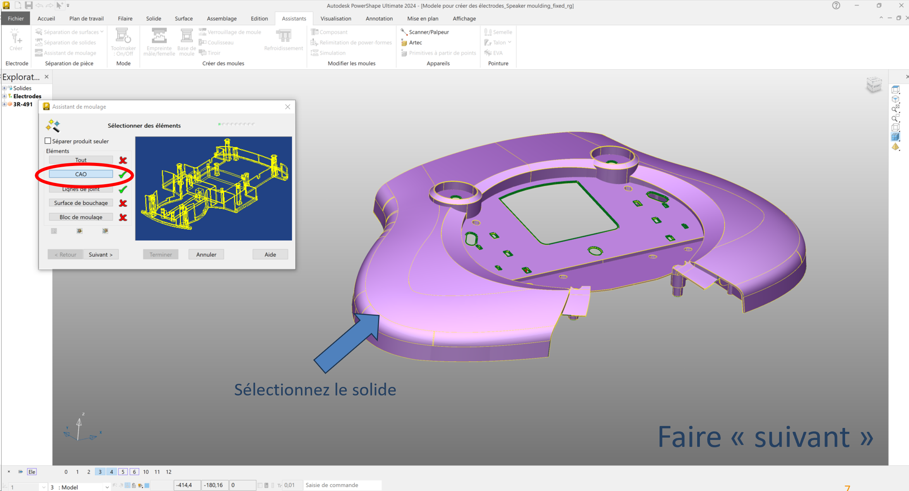Toggle level 6 in the levels bar
The height and width of the screenshot is (491, 909).
(134, 472)
